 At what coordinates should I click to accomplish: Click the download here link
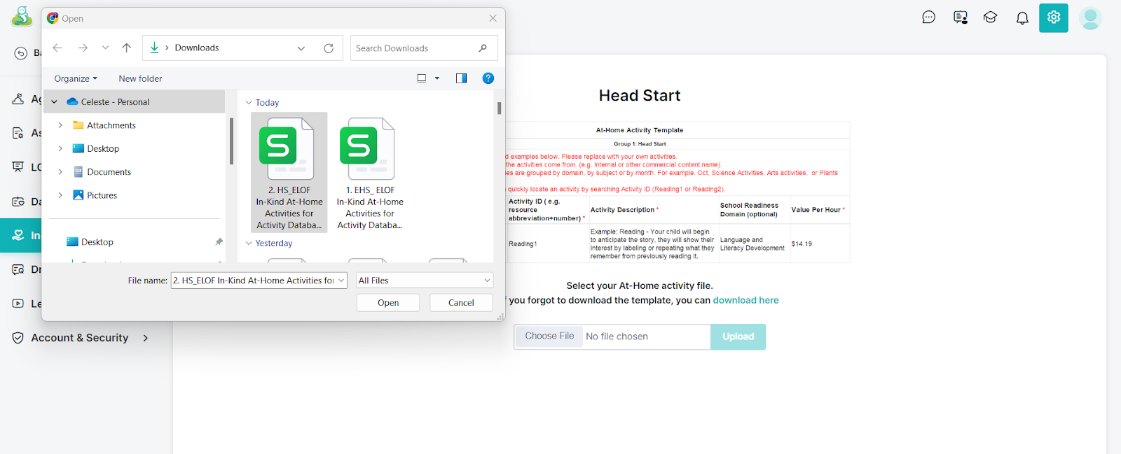(x=745, y=300)
